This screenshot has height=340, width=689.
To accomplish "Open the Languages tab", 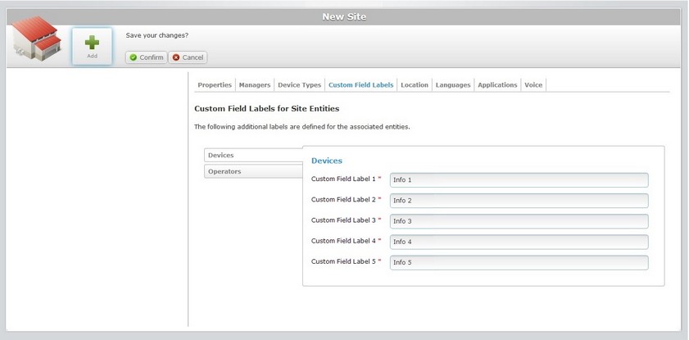I will [453, 85].
